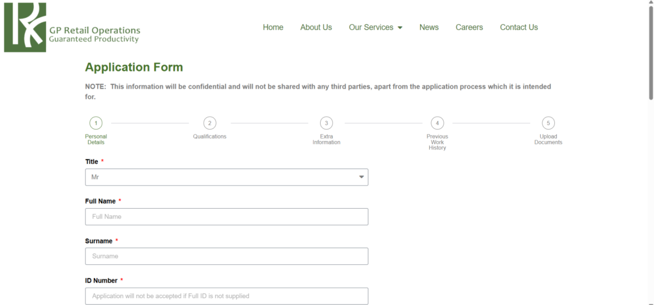
Task: Click the Title dropdown caret arrow
Action: tap(361, 177)
